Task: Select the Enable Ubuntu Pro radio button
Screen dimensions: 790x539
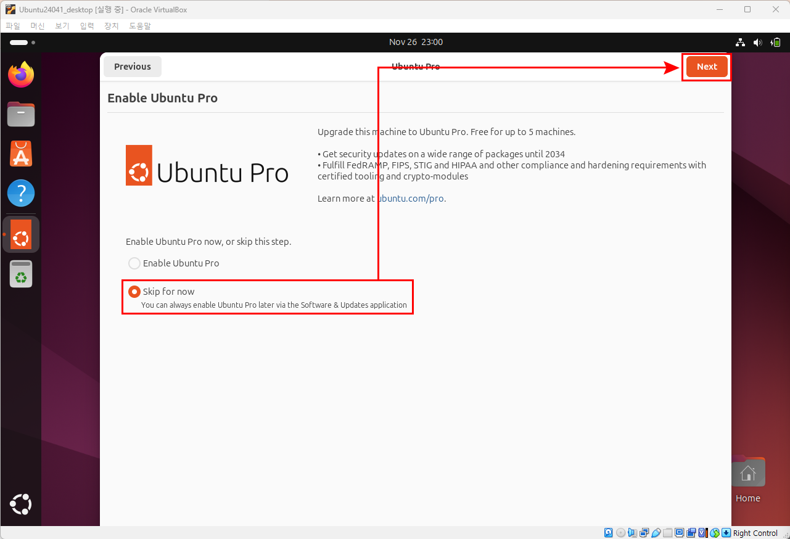Action: [134, 263]
